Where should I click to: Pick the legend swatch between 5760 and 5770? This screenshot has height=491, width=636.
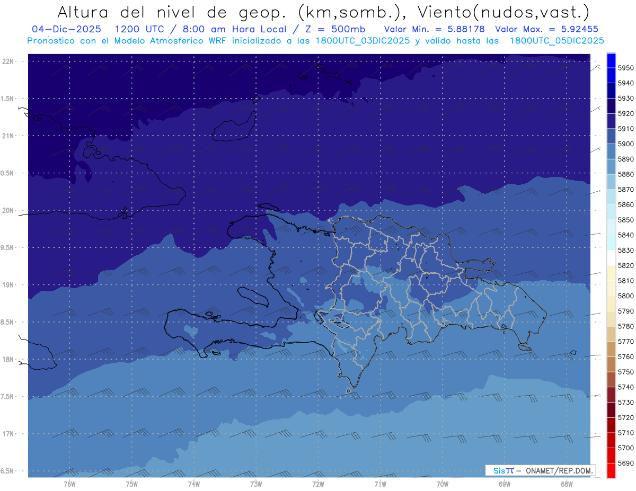point(611,349)
